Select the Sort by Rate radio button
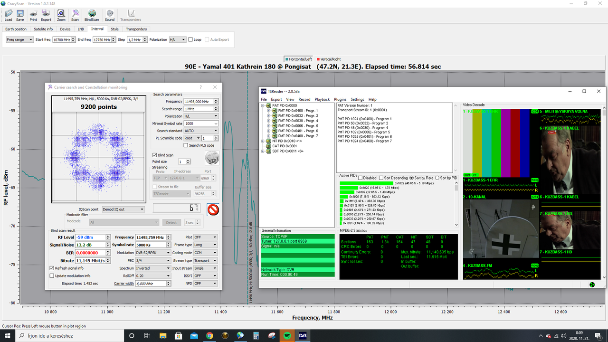This screenshot has height=342, width=608. click(x=411, y=178)
